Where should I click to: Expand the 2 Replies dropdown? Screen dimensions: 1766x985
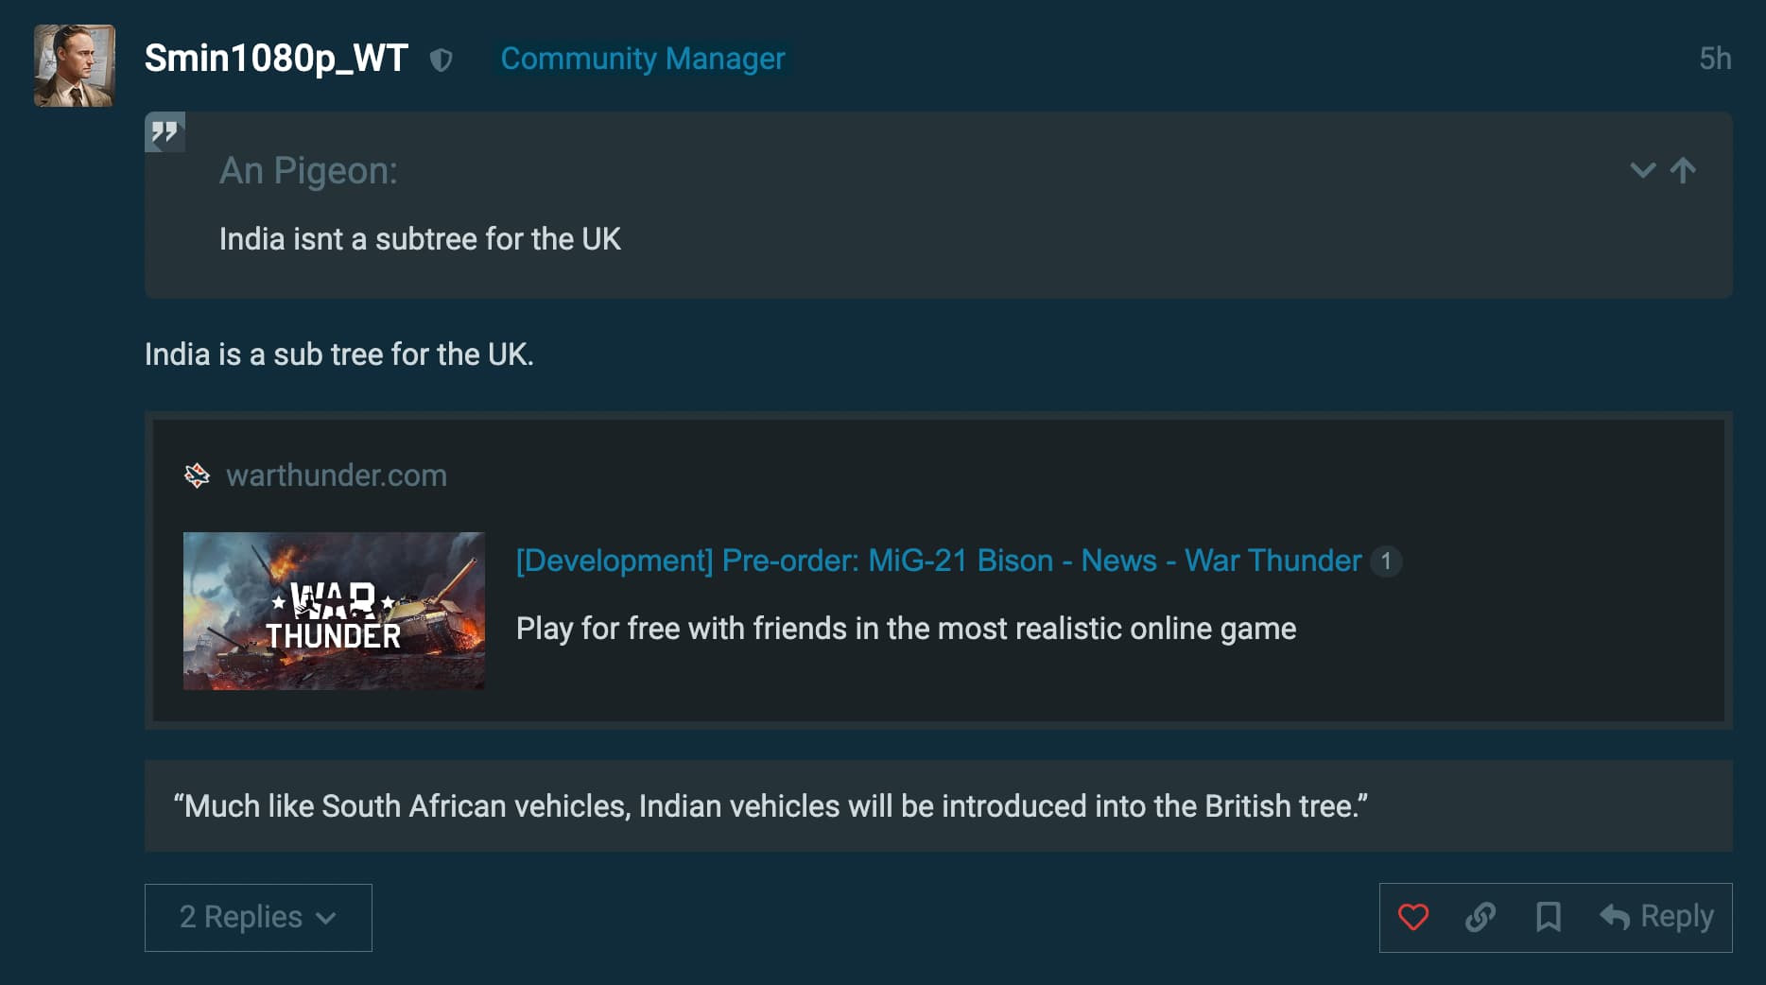click(x=258, y=917)
